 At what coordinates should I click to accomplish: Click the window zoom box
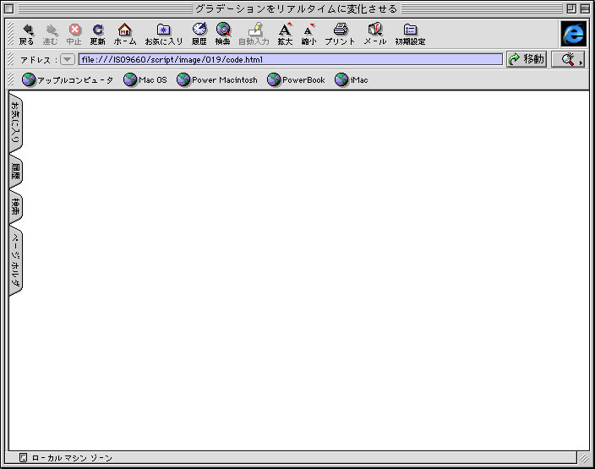(x=571, y=8)
